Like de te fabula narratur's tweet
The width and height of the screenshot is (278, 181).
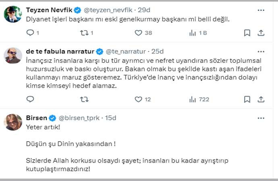pyautogui.click(x=138, y=99)
